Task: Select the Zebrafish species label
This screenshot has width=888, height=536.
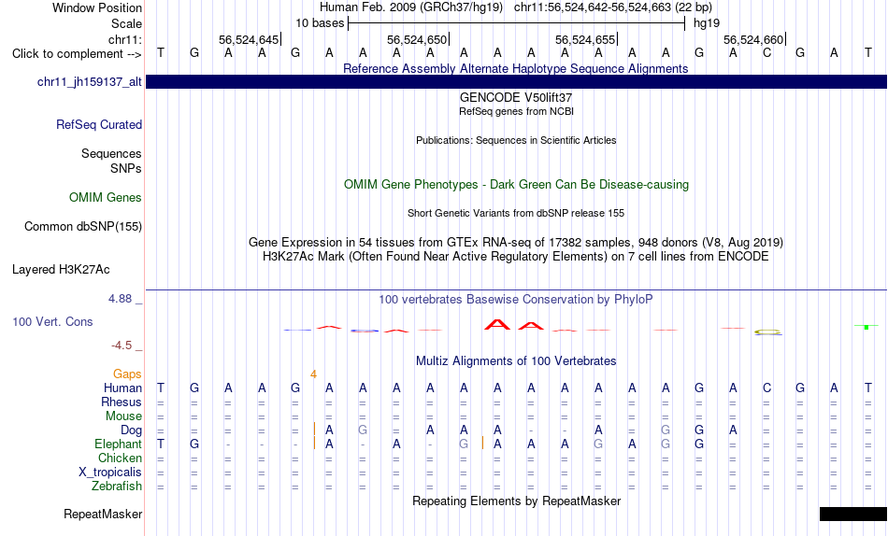Action: [x=117, y=487]
